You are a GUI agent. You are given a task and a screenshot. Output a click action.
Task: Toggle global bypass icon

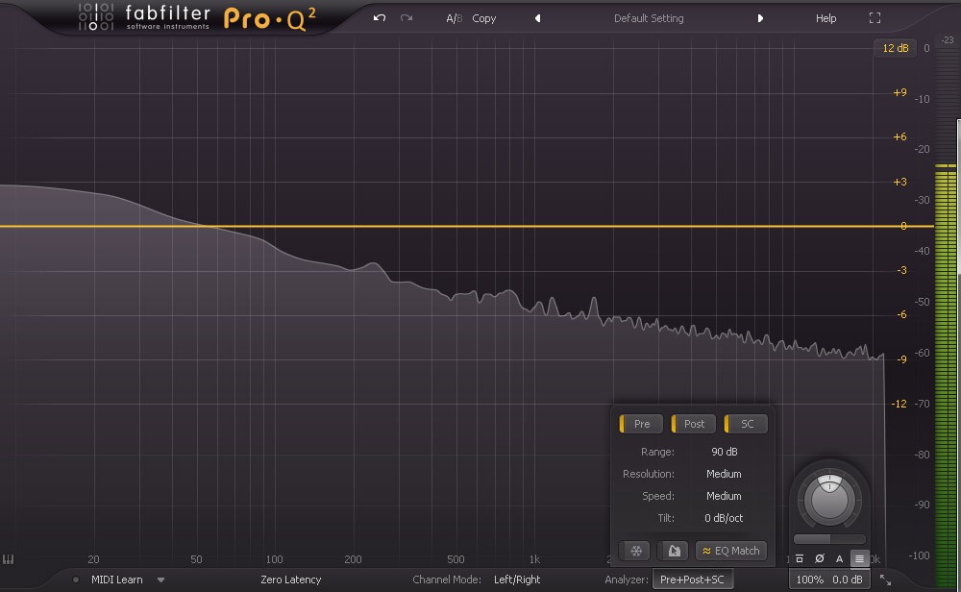pos(800,558)
